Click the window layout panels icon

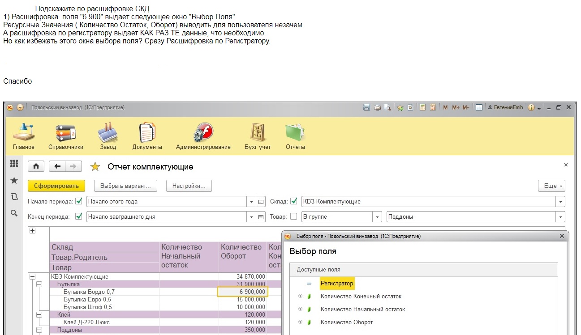pyautogui.click(x=479, y=108)
